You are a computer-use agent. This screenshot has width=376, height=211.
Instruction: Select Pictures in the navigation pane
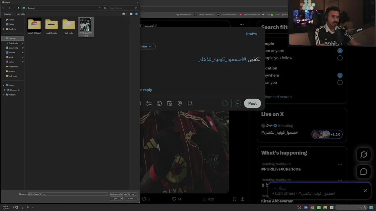(11, 52)
